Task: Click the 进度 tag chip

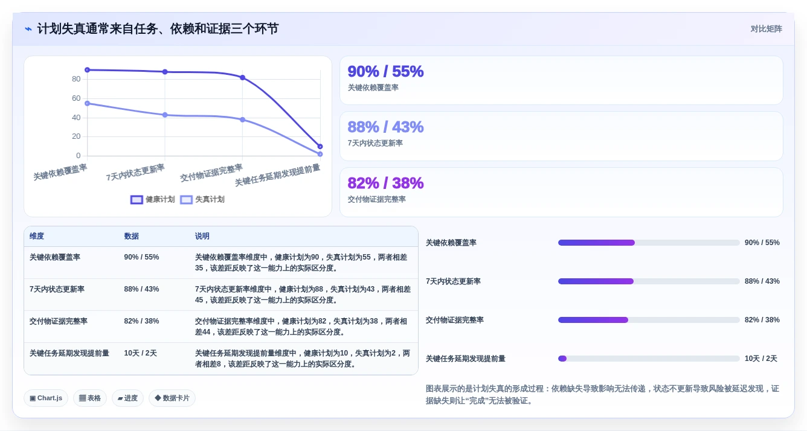Action: pyautogui.click(x=127, y=398)
